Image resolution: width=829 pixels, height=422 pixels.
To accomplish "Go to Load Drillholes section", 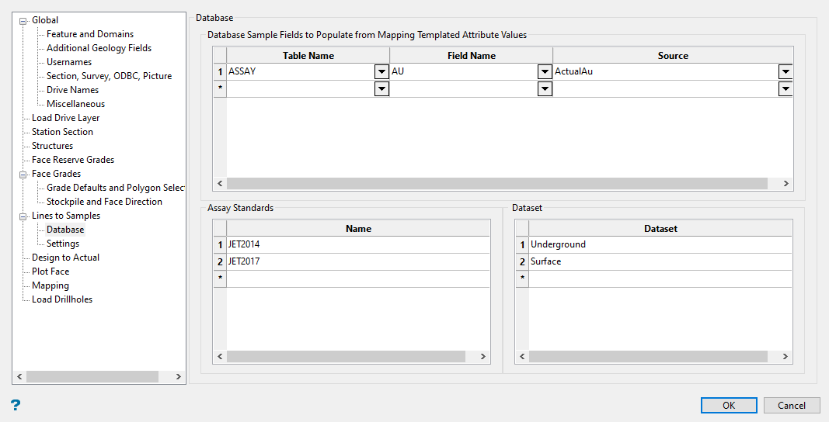I will click(62, 299).
